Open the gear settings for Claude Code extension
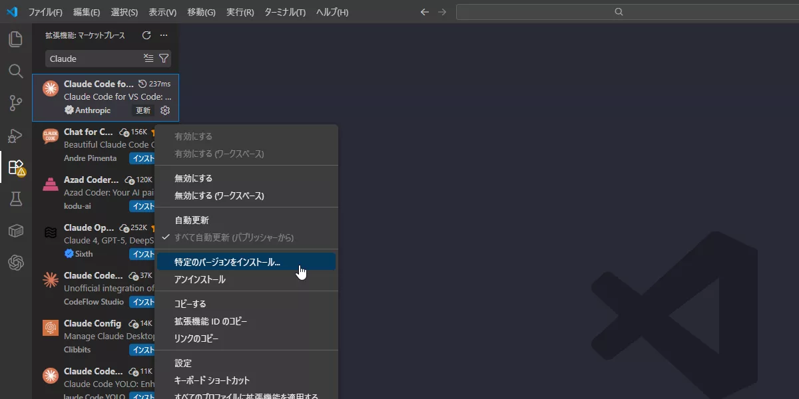 tap(164, 110)
